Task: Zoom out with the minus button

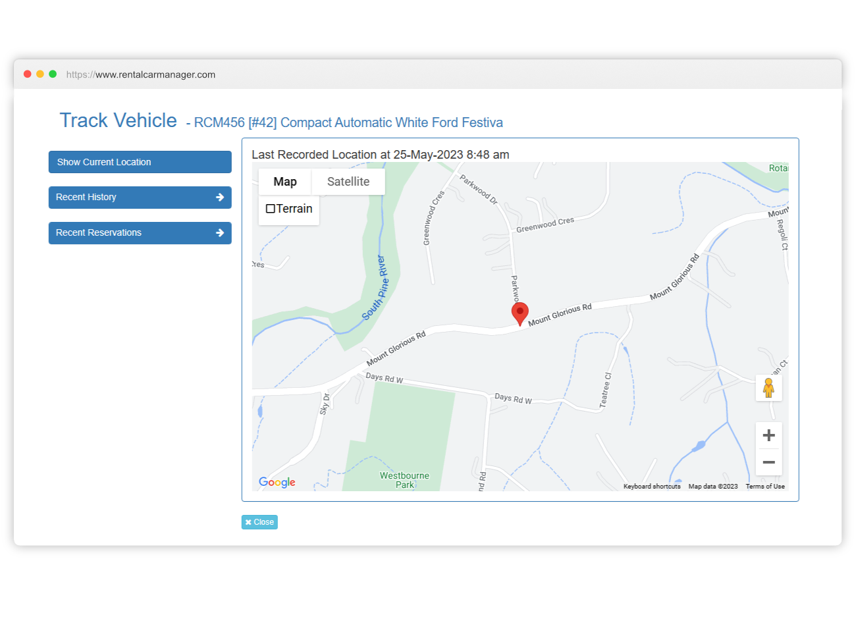Action: coord(768,462)
